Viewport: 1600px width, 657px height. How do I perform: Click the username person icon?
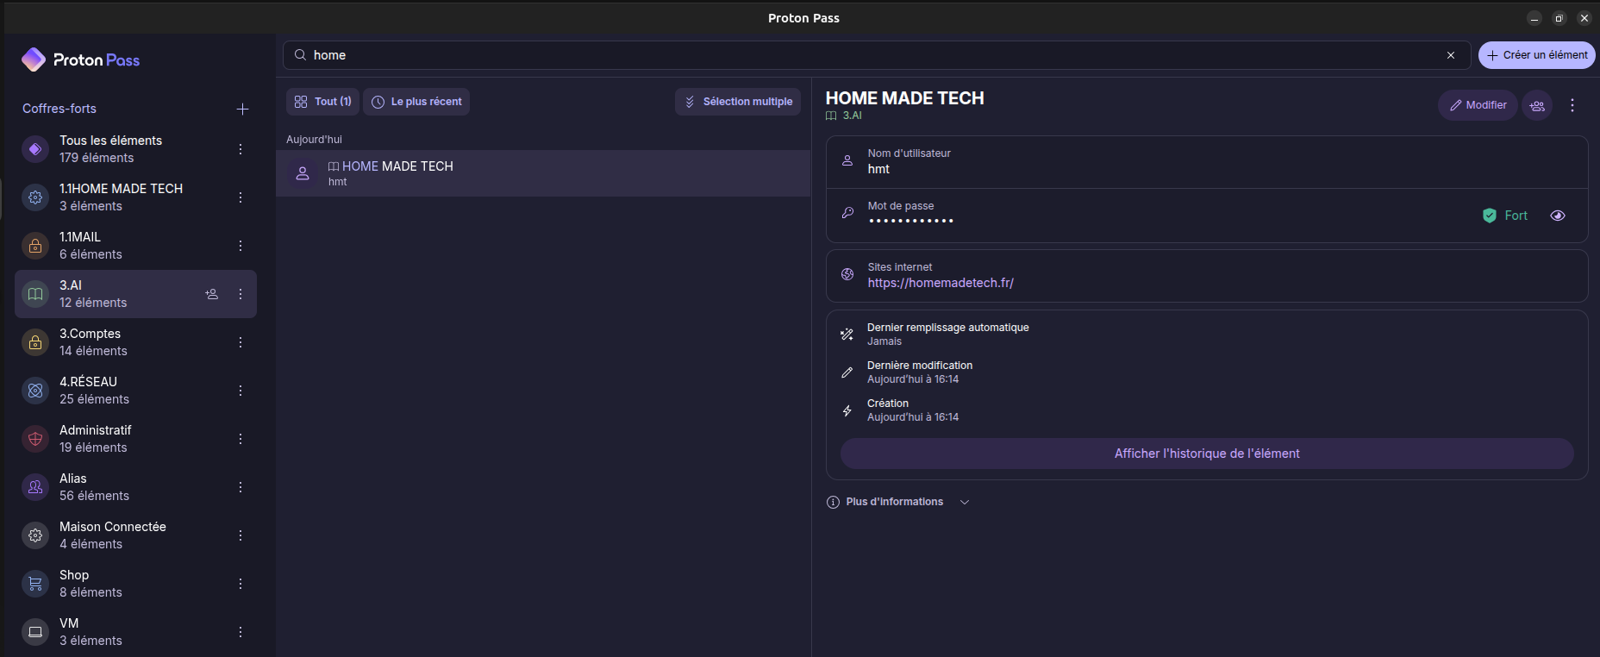point(847,160)
